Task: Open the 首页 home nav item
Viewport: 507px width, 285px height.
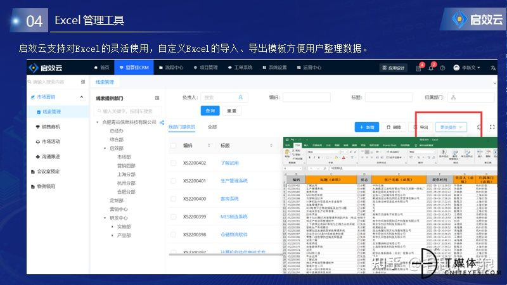Action: click(x=101, y=68)
